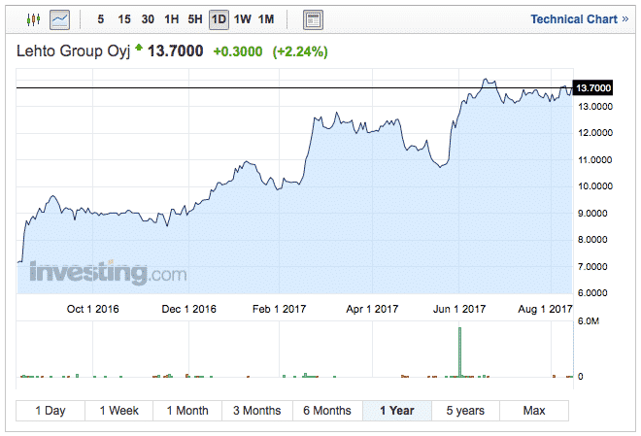
Task: Select the 3 Months range
Action: [257, 411]
